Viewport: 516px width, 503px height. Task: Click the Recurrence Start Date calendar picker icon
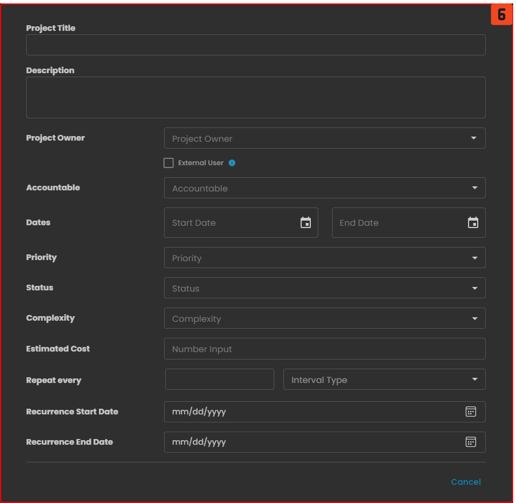pos(470,412)
